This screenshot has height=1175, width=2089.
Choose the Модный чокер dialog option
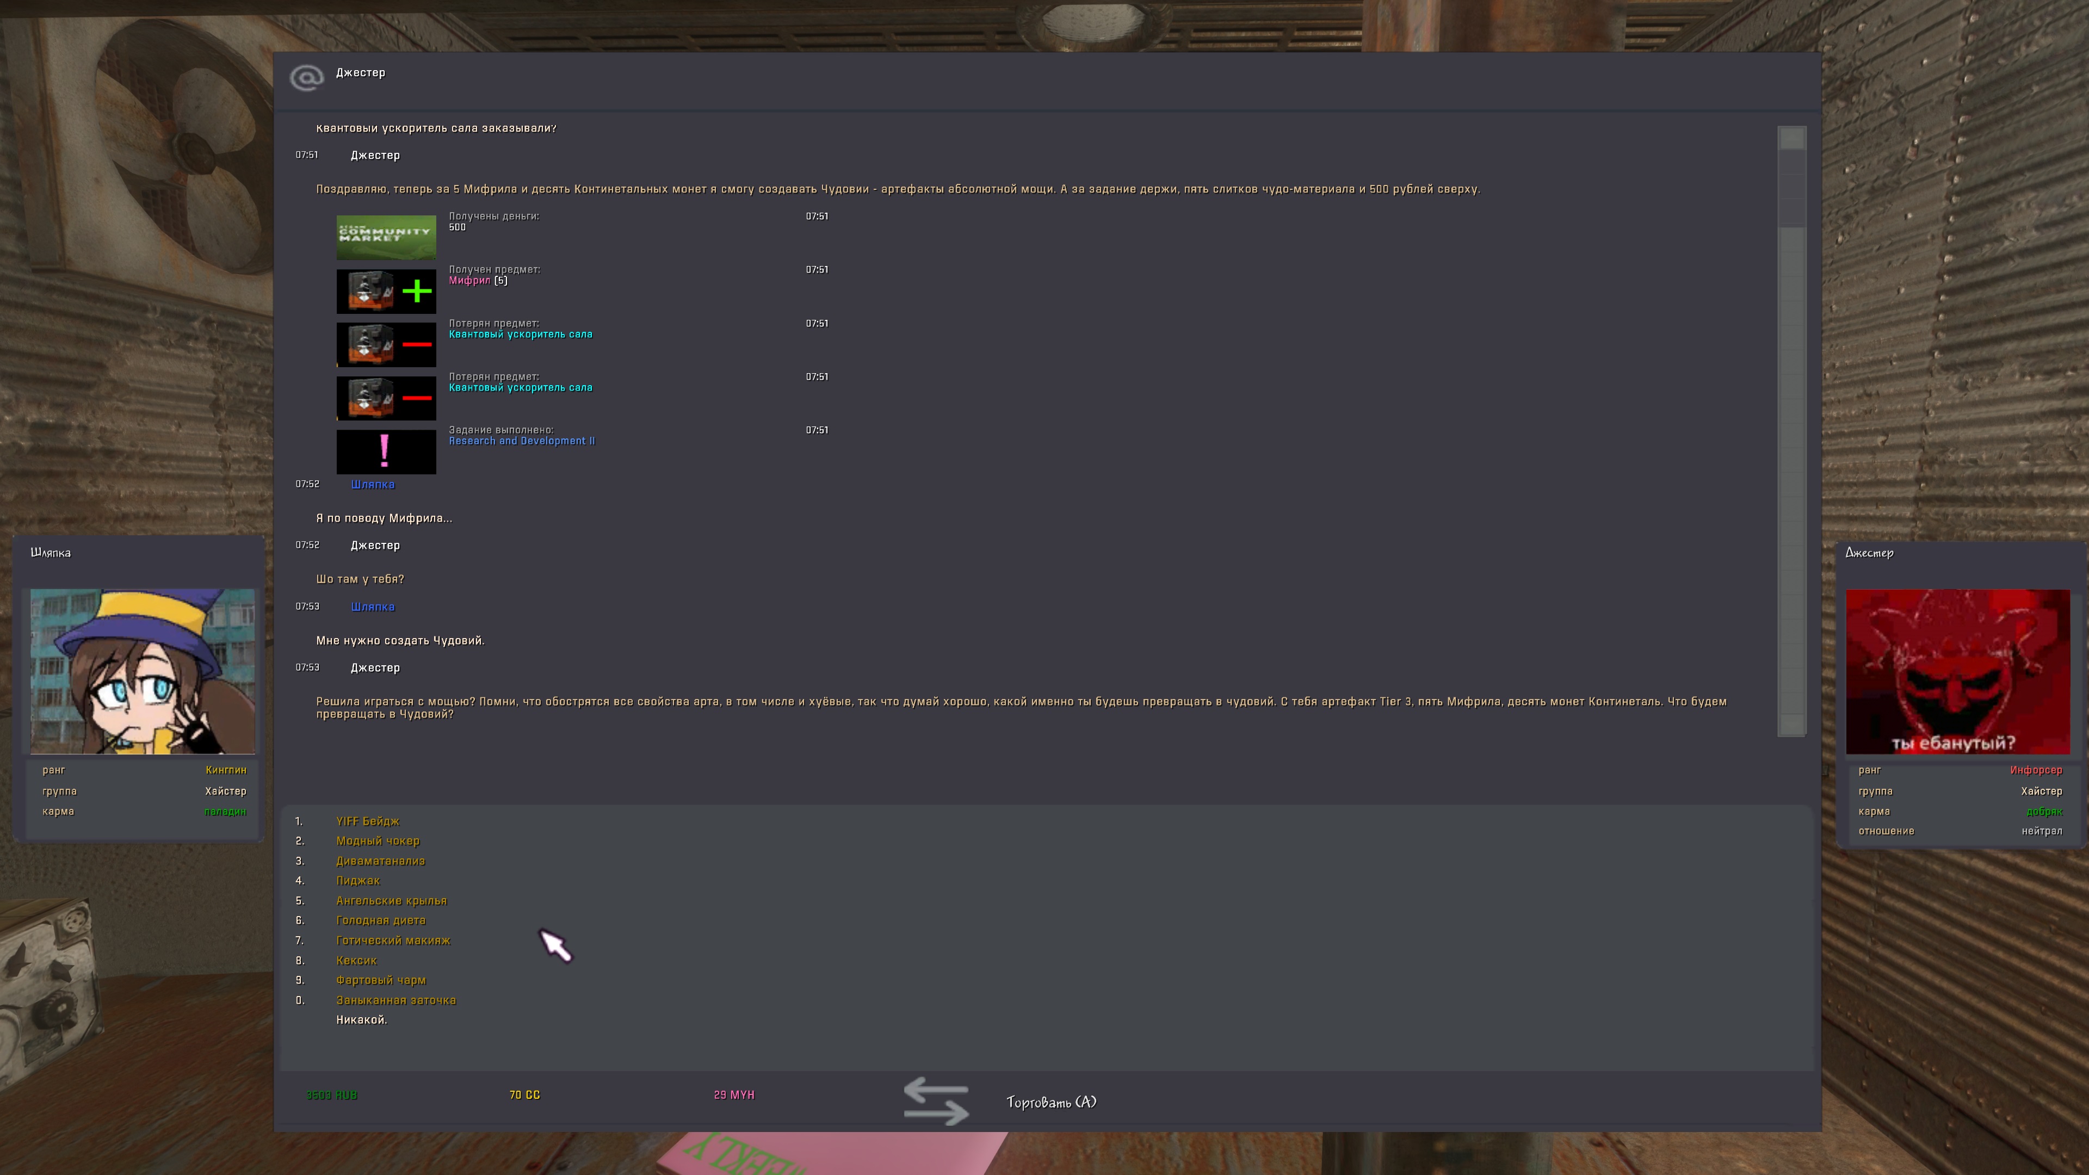coord(378,841)
